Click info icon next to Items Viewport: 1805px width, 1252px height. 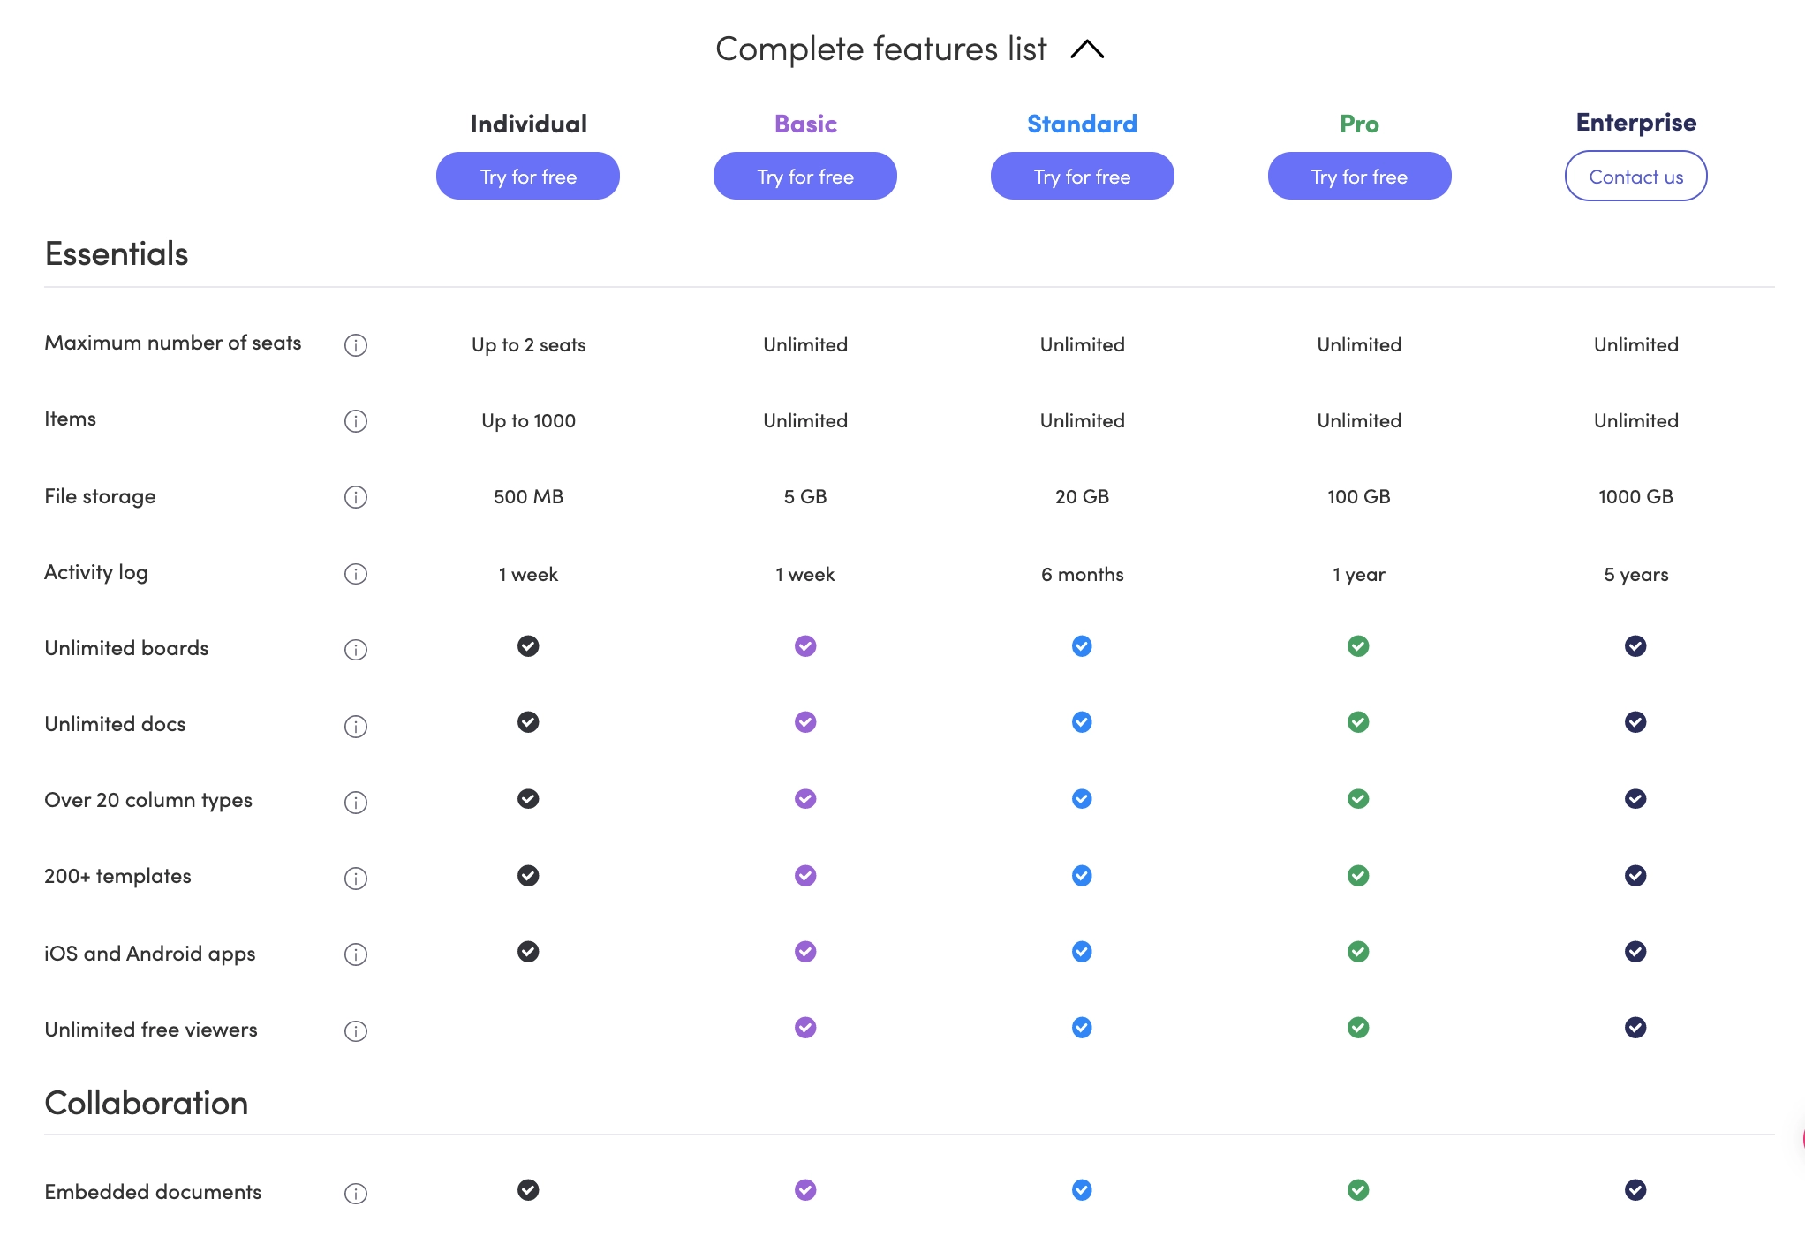point(356,421)
